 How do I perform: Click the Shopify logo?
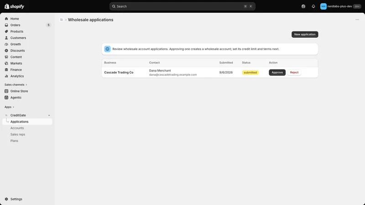[14, 6]
